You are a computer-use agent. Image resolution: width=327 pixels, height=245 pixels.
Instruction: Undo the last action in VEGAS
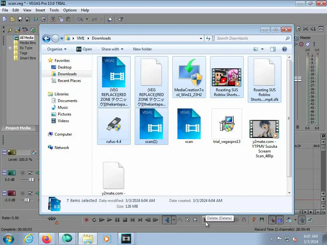(x=80, y=19)
